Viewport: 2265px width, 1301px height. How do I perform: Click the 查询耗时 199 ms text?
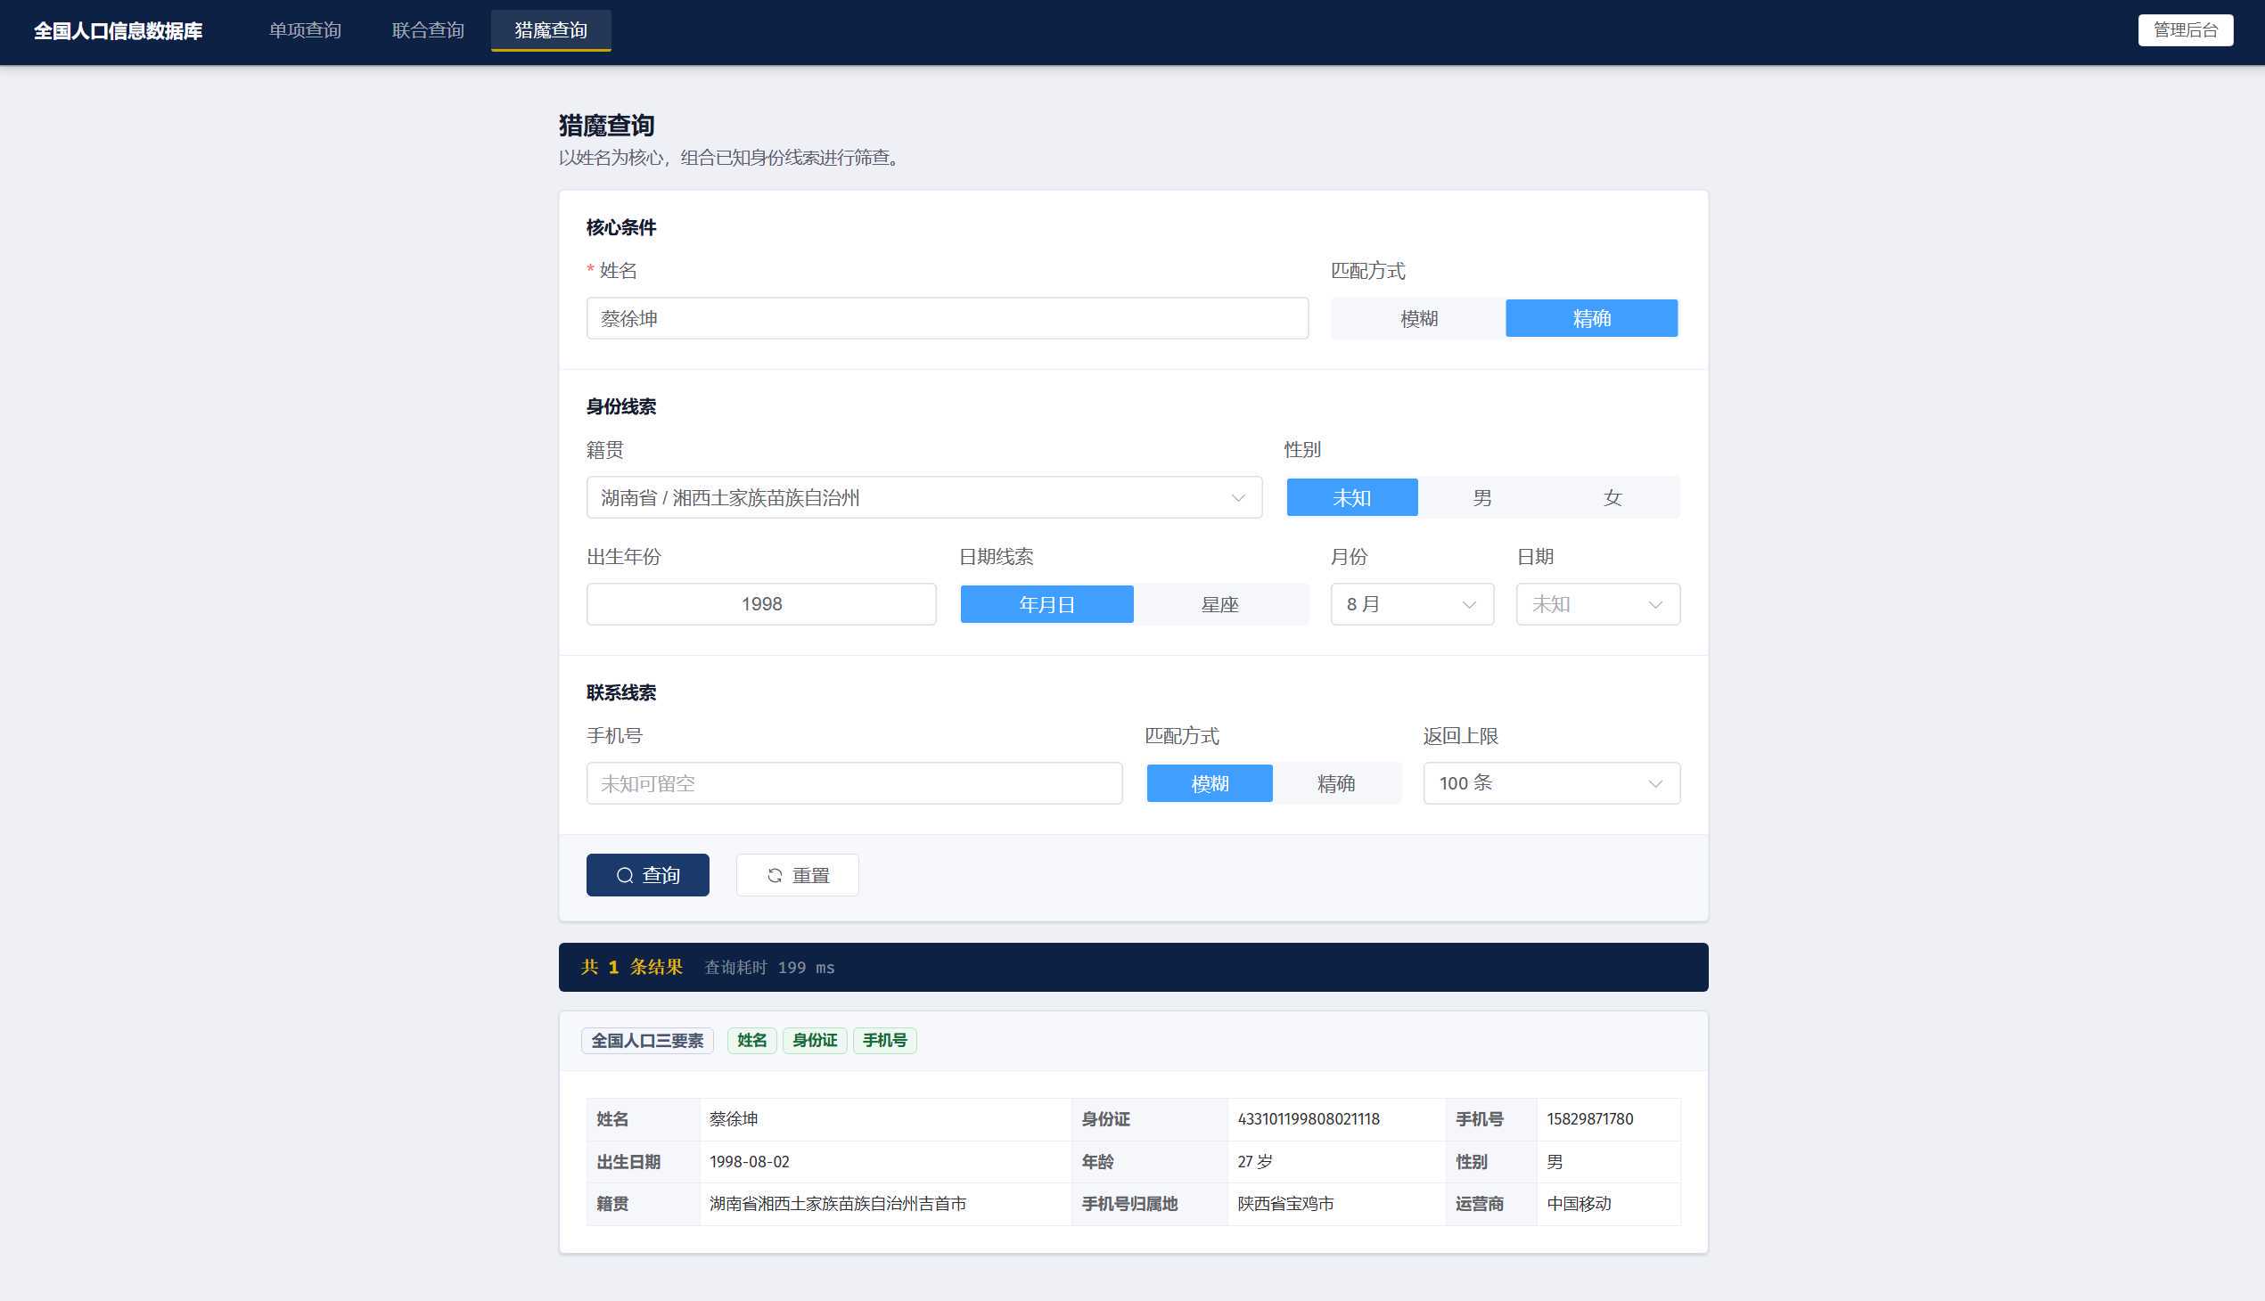(769, 968)
